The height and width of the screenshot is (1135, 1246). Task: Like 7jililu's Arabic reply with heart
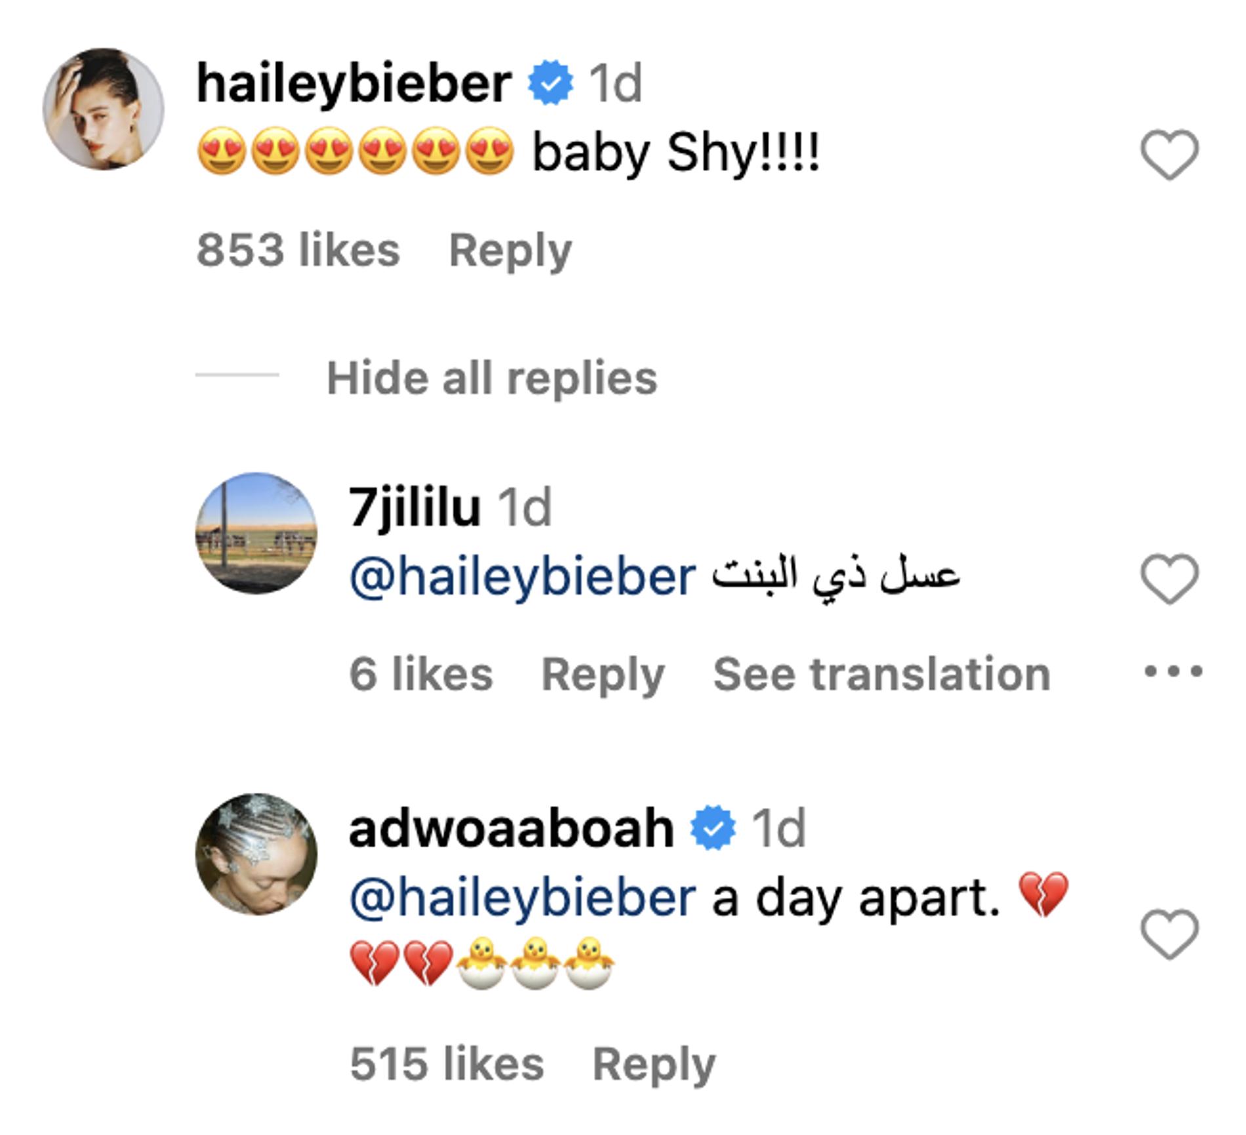pos(1169,578)
